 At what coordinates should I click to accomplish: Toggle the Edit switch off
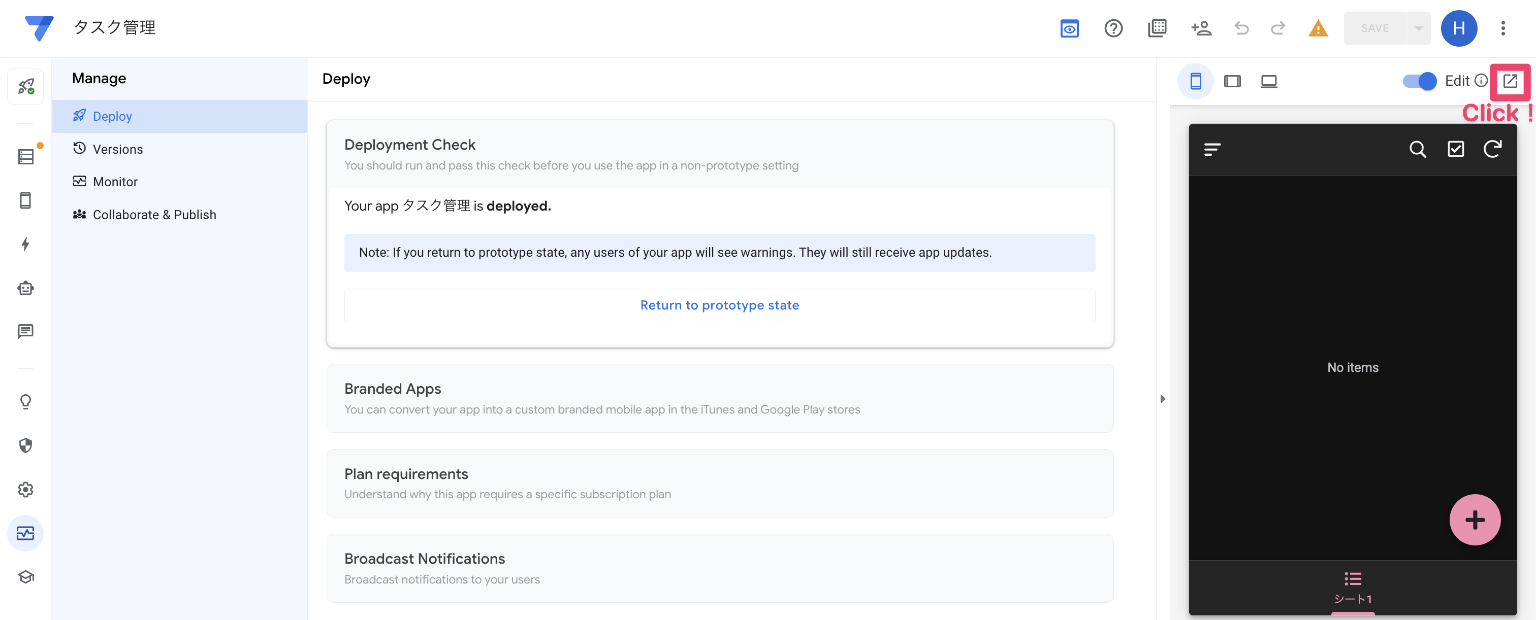(1419, 81)
